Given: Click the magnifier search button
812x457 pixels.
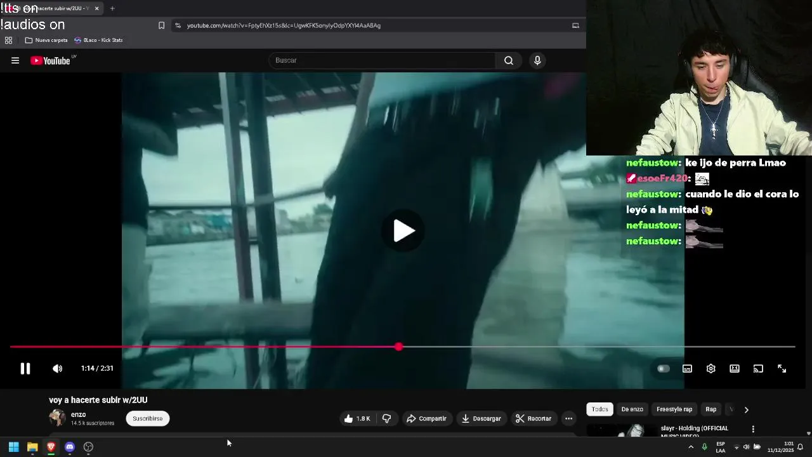Looking at the screenshot, I should 509,60.
